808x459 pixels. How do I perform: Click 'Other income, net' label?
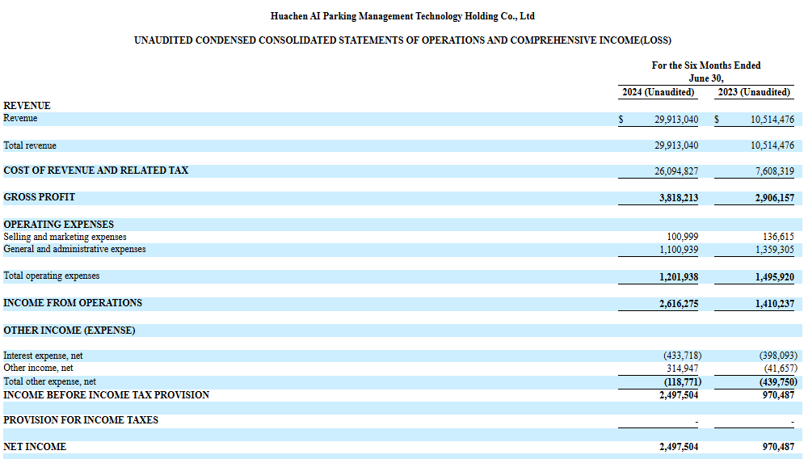tap(38, 368)
